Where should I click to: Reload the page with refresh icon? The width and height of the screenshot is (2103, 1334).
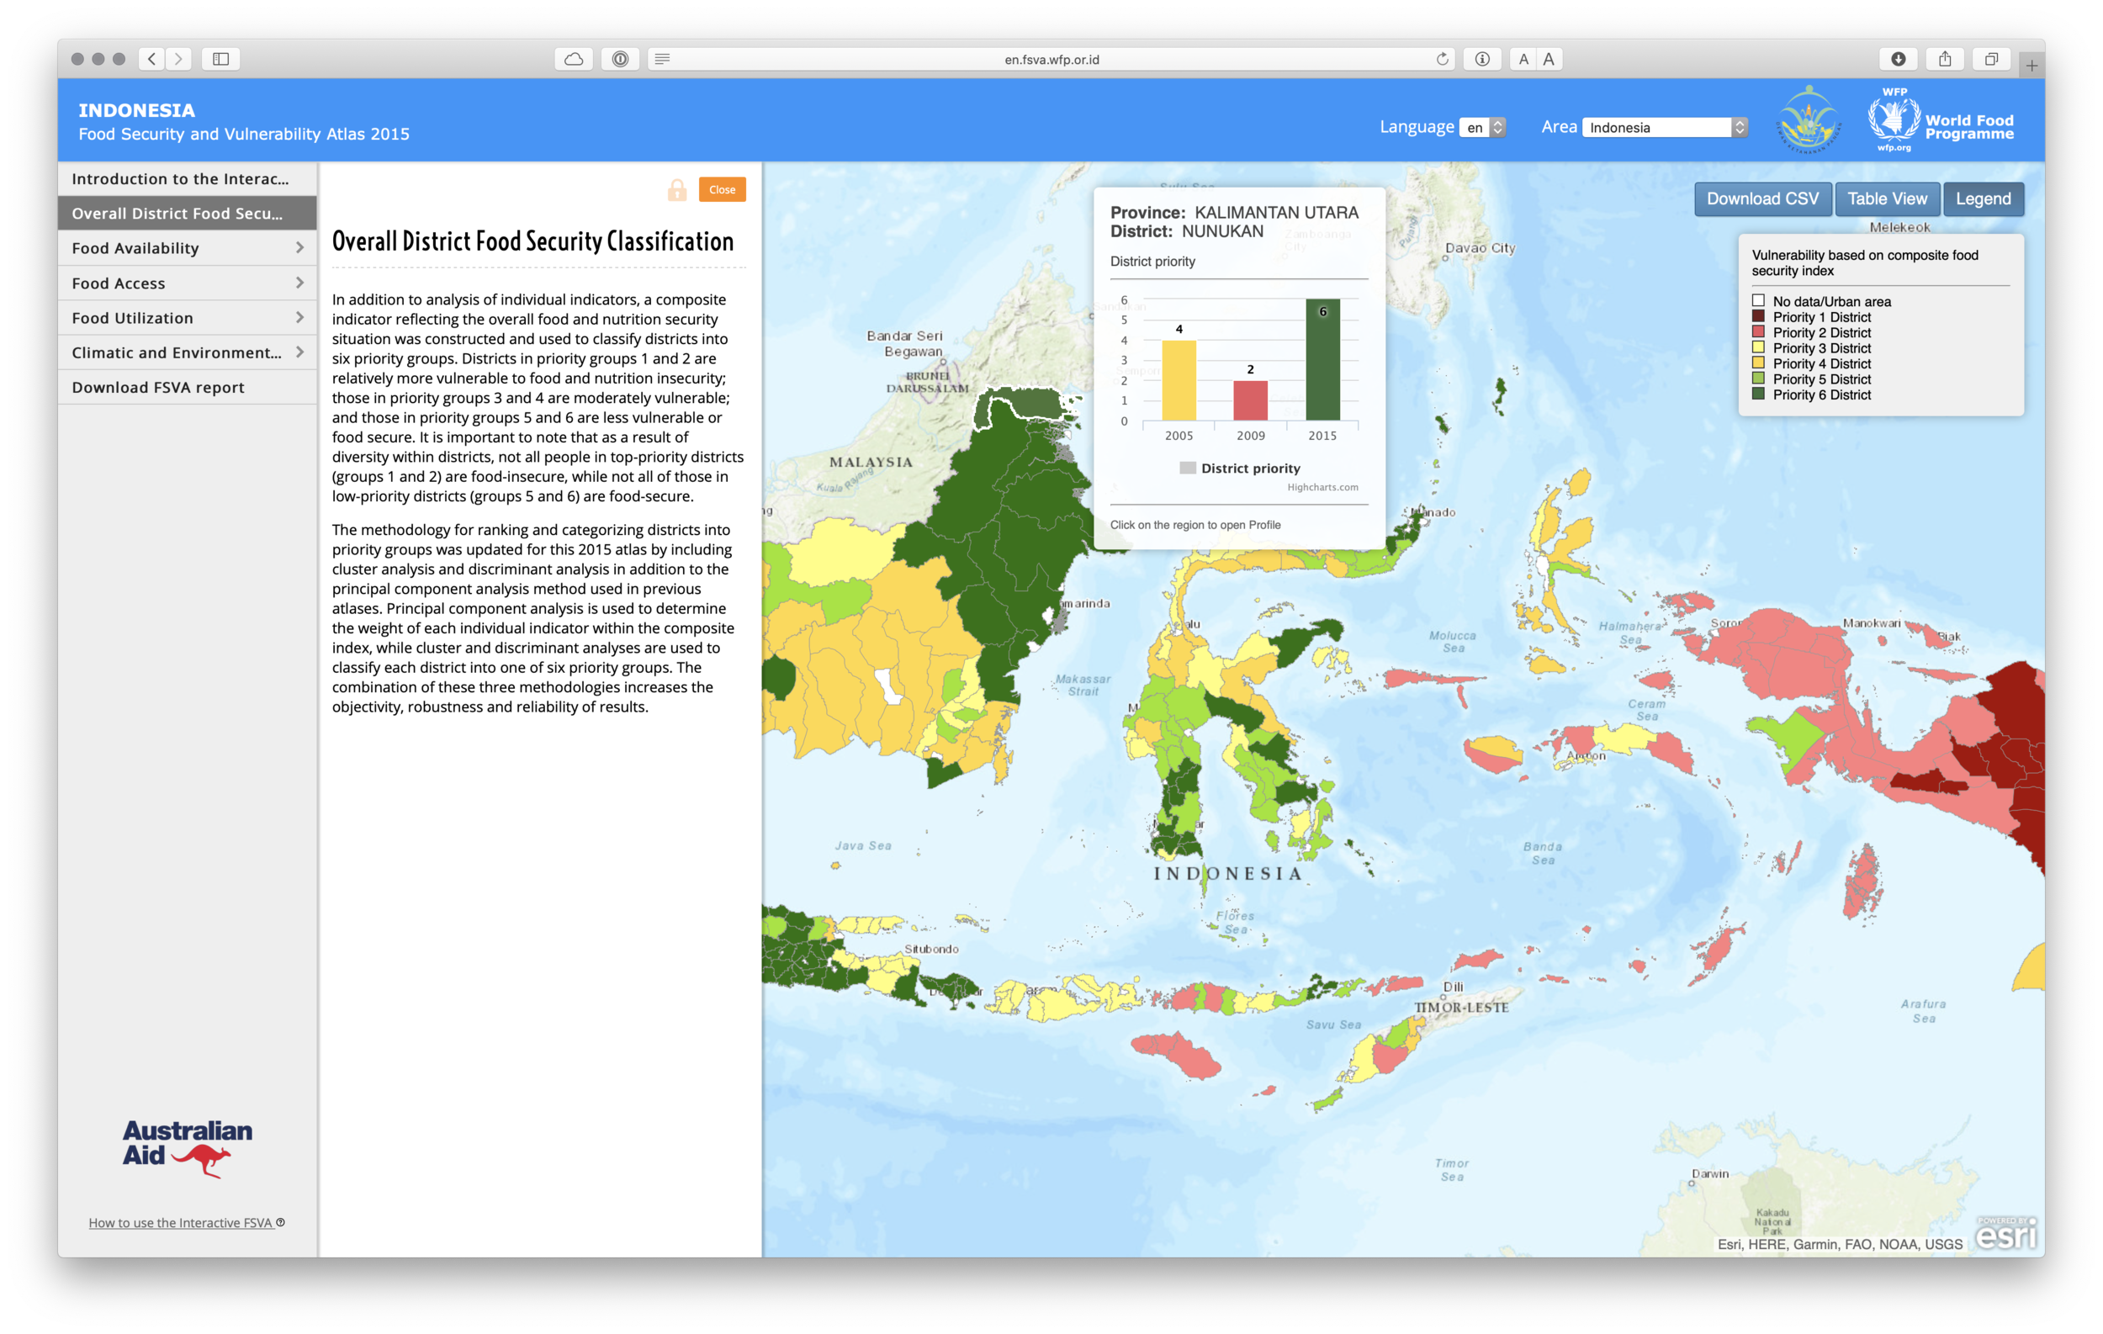[1442, 59]
